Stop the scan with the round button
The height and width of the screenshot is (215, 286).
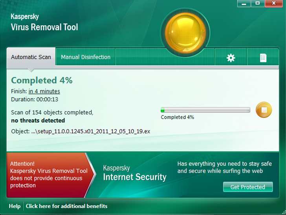(264, 110)
